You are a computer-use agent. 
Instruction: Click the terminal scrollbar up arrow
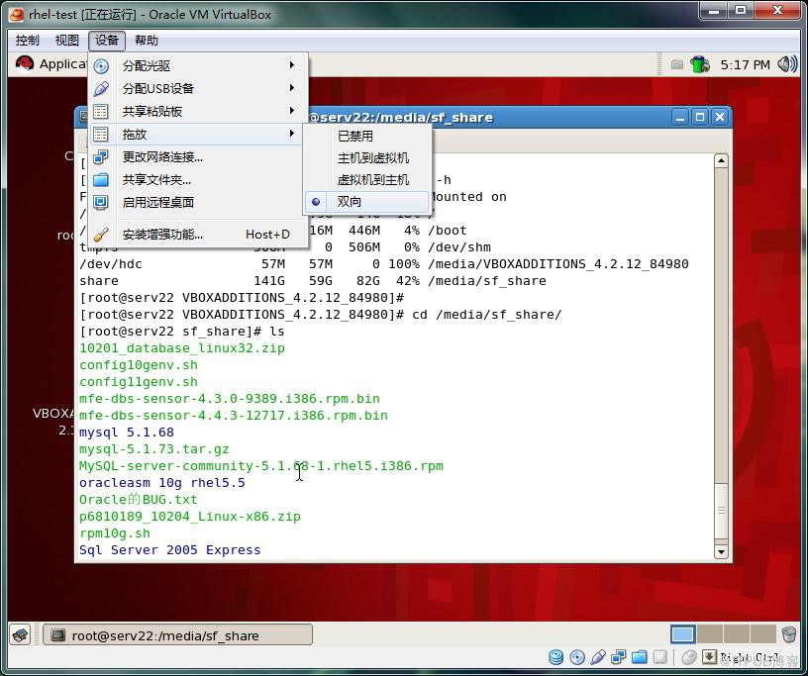pyautogui.click(x=721, y=160)
